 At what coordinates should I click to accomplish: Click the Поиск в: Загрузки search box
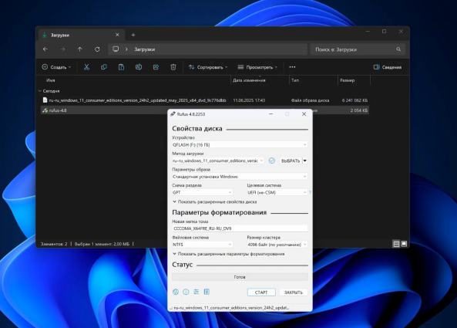click(358, 49)
